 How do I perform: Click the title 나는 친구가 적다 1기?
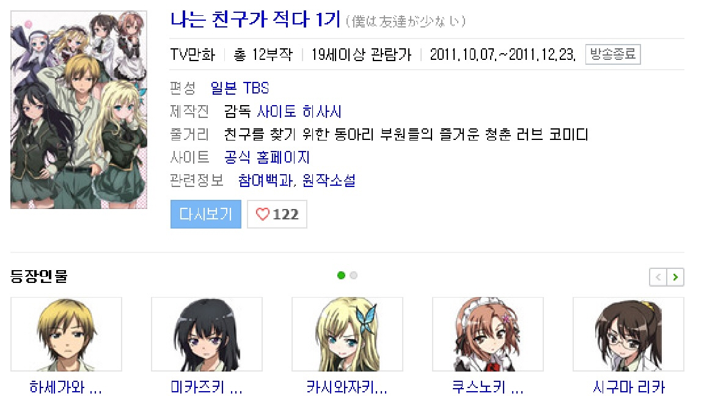255,20
